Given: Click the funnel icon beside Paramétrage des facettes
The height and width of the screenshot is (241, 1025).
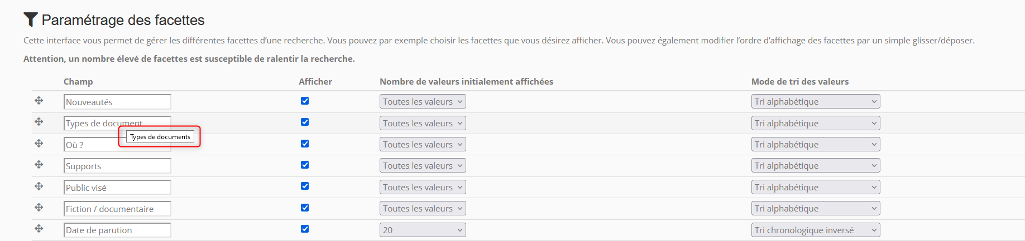Looking at the screenshot, I should coord(31,19).
